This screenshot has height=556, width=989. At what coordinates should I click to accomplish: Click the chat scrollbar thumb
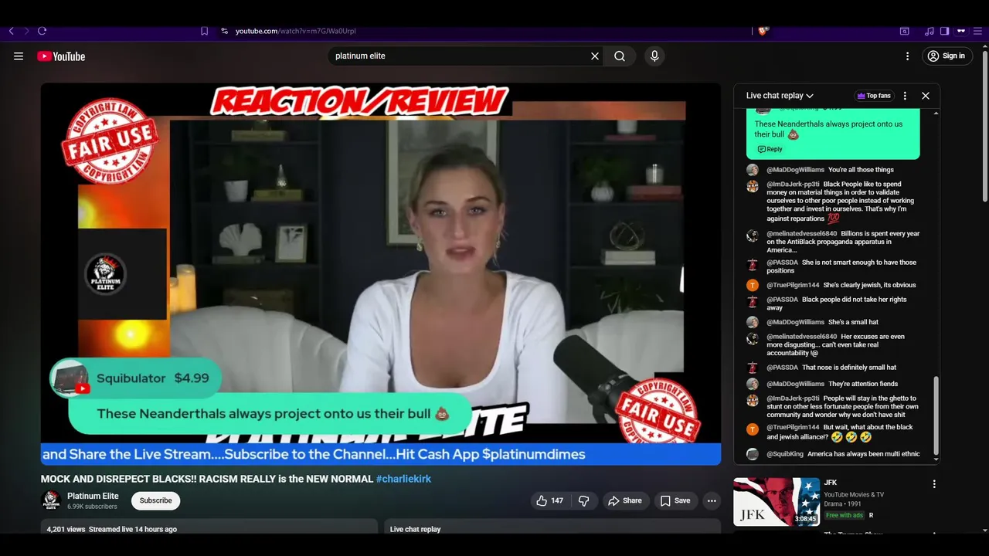click(x=936, y=415)
